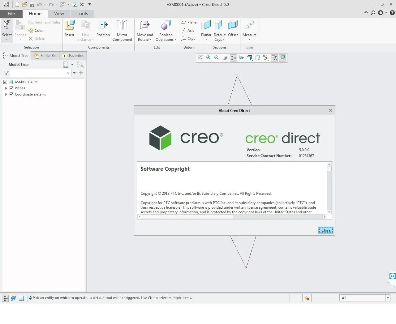Image resolution: width=396 pixels, height=324 pixels.
Task: Collapse the ribbon with the up chevron
Action: click(x=366, y=12)
